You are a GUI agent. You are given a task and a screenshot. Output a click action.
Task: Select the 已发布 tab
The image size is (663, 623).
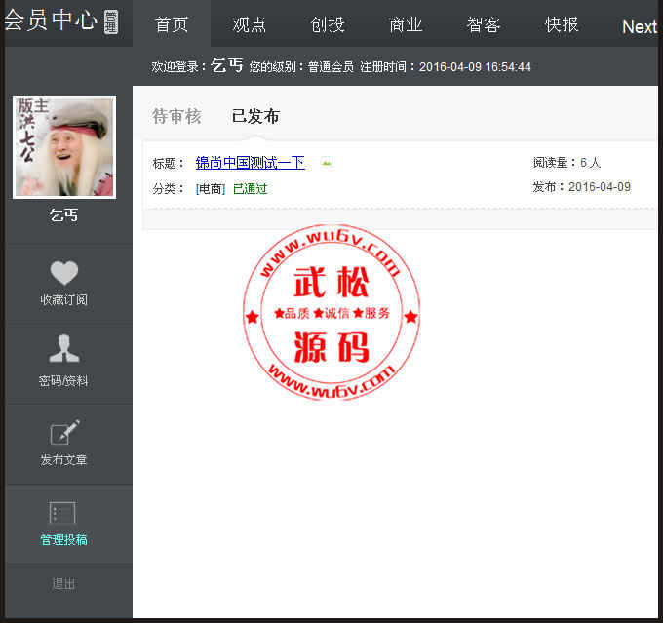click(255, 116)
